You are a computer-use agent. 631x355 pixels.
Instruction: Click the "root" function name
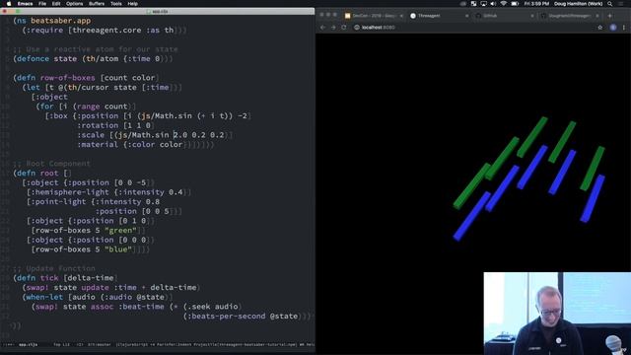coord(49,174)
